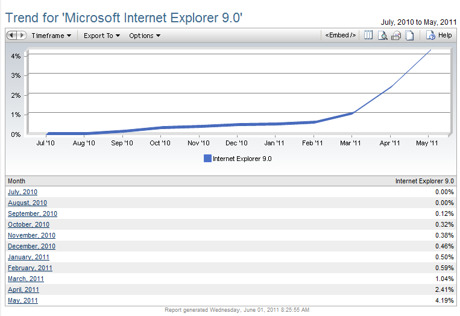The width and height of the screenshot is (460, 316).
Task: Click the Month column header
Action: pos(16,181)
